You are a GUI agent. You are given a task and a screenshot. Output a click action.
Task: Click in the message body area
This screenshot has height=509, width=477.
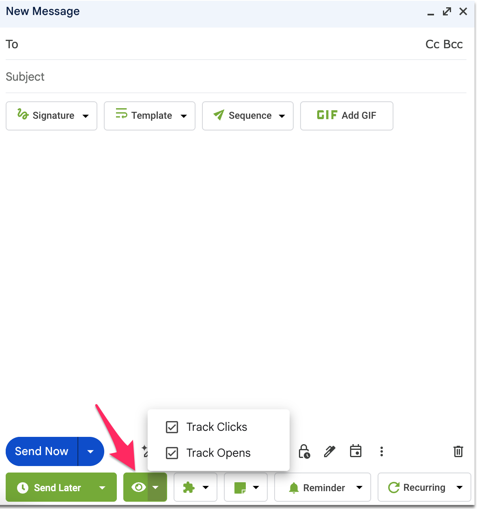point(236,267)
